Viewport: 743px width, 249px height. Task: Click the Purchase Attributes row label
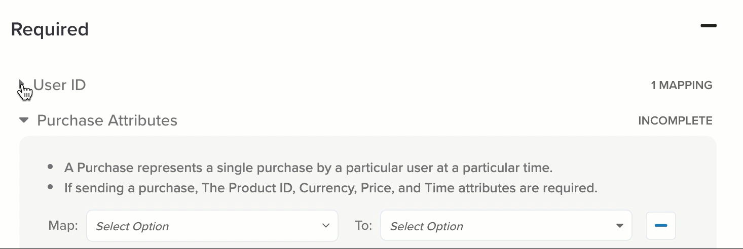(x=107, y=120)
